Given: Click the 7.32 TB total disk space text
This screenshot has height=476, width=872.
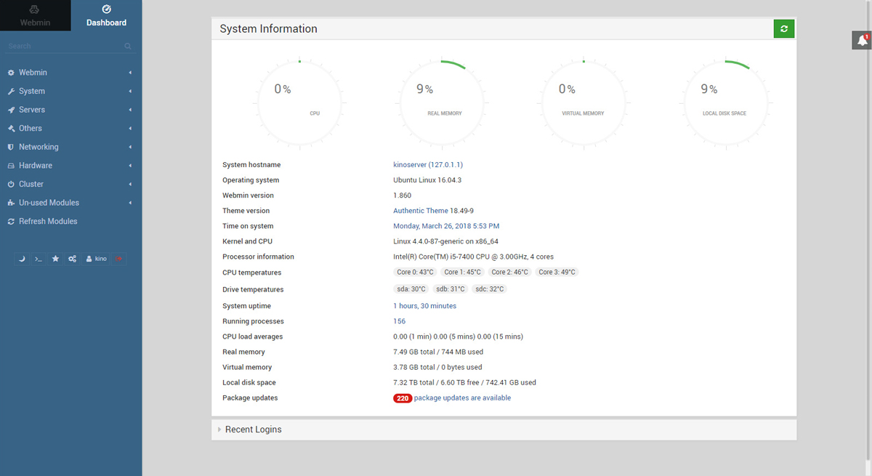Looking at the screenshot, I should click(464, 382).
